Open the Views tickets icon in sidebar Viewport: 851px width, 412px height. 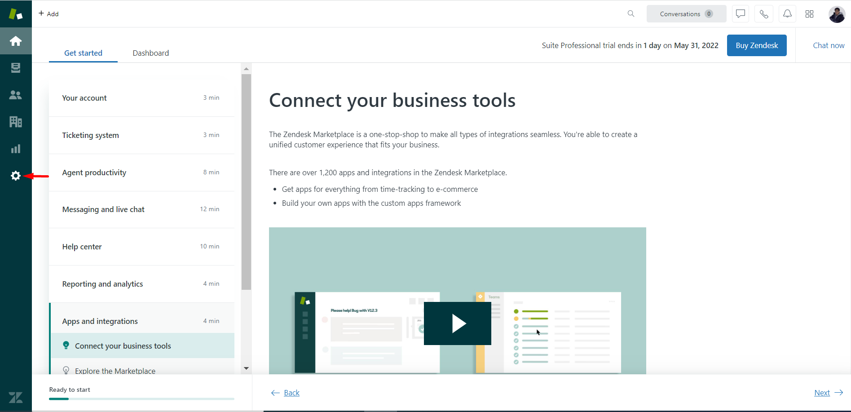16,68
